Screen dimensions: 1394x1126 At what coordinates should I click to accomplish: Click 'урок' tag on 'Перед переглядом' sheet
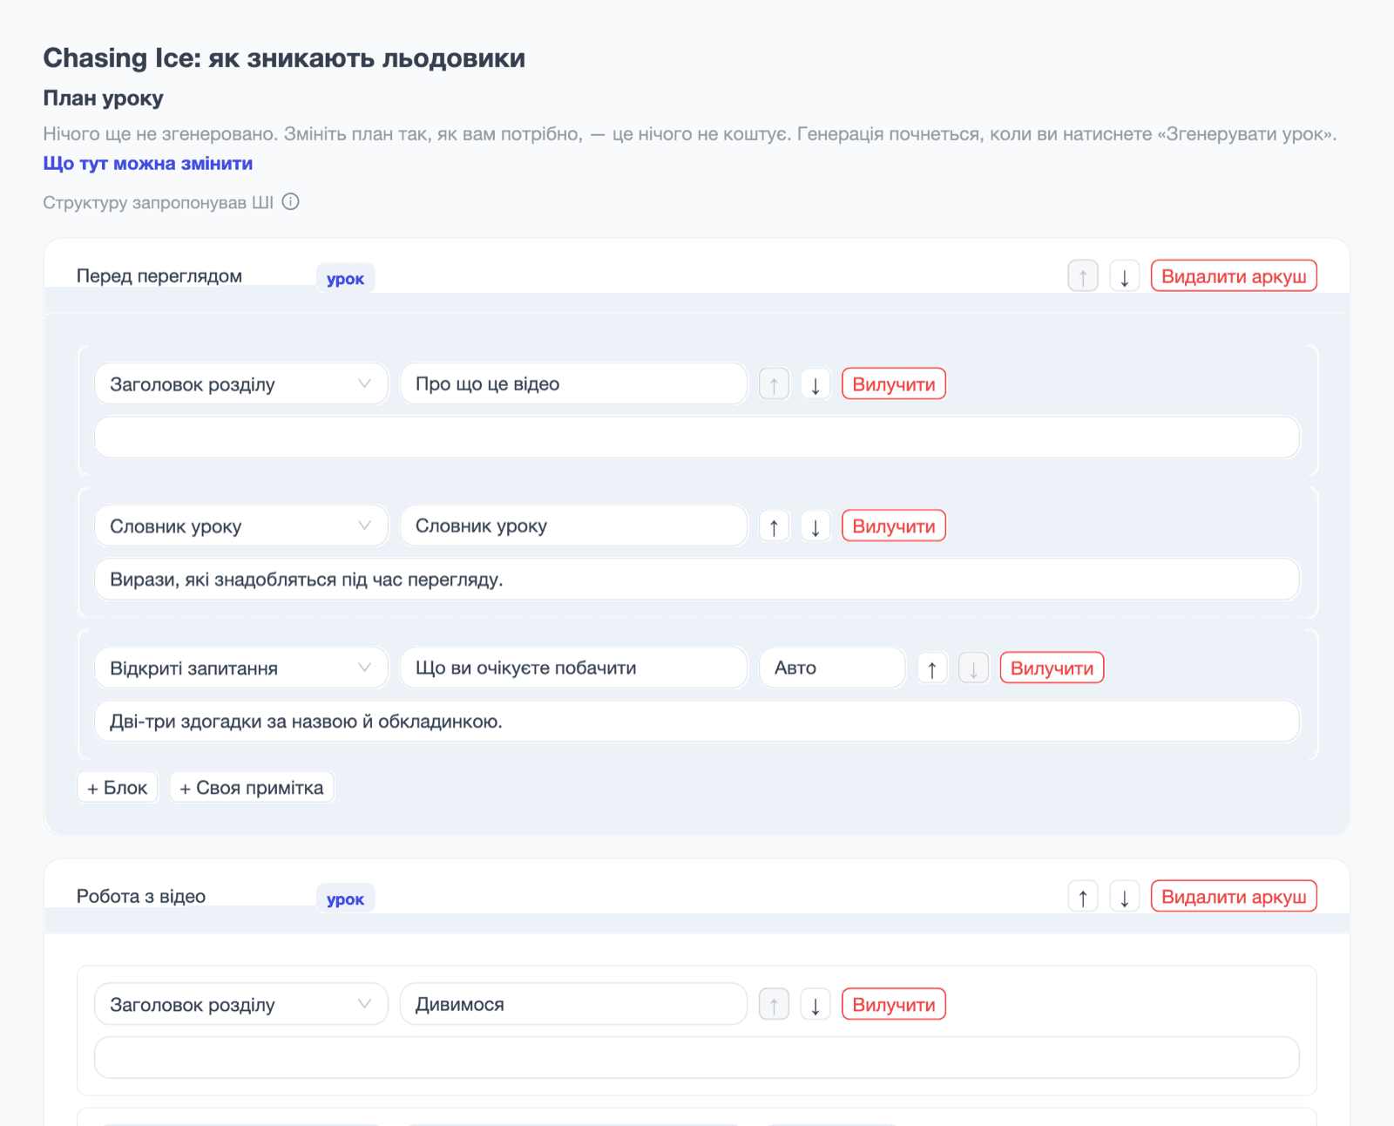point(345,279)
